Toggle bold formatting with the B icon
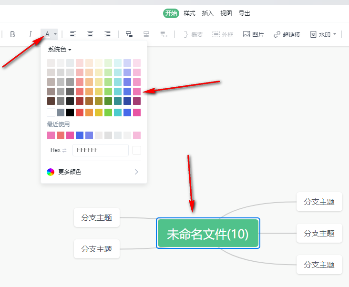The width and height of the screenshot is (349, 287). coord(12,34)
